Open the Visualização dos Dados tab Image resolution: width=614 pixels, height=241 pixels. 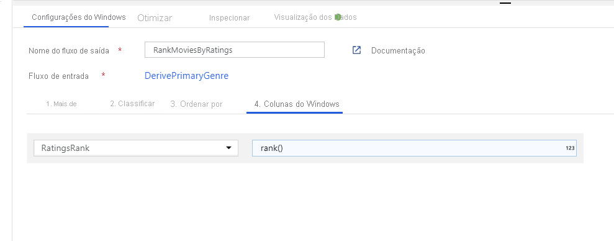point(315,17)
